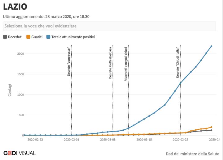Viewport: 223px width, 160px height.
Task: Click the Decreto #IoRestoaCasa marker line
Action: (x=113, y=93)
